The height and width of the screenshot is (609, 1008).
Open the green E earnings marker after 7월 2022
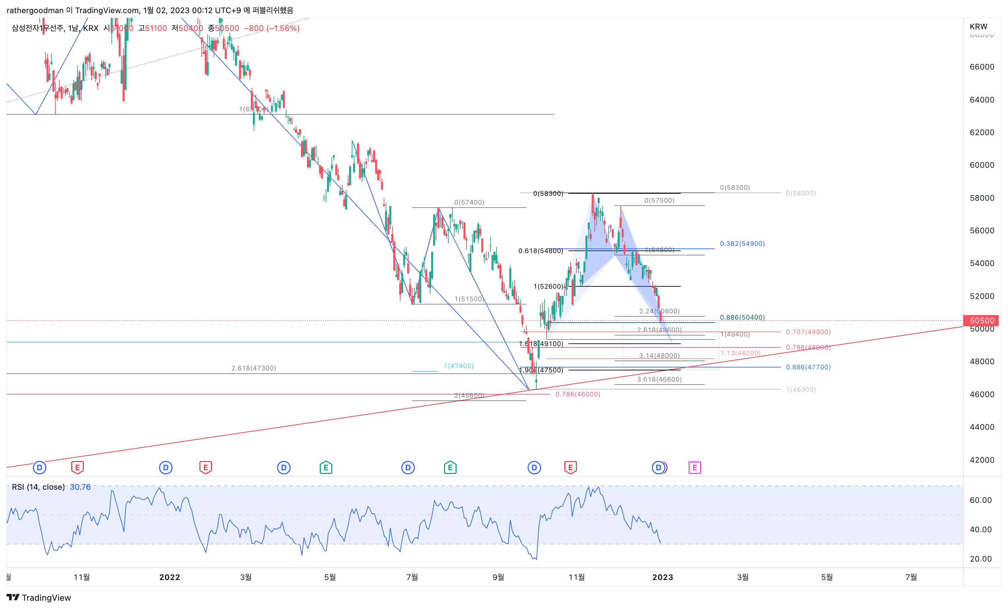pyautogui.click(x=450, y=468)
